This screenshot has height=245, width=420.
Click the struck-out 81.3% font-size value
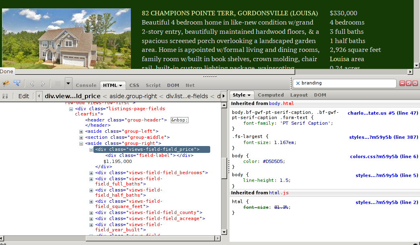tap(281, 207)
